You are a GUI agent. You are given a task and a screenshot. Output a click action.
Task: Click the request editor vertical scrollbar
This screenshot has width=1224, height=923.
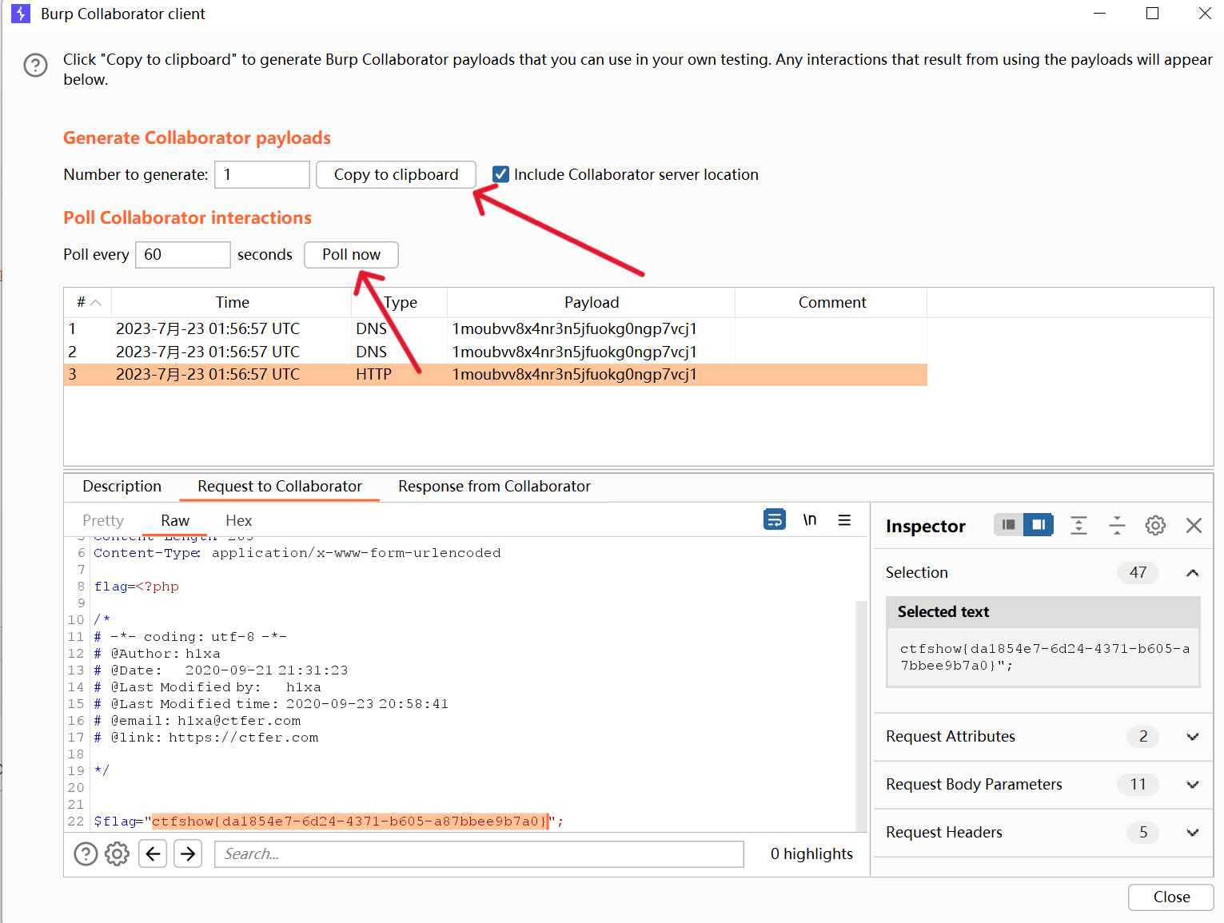[x=861, y=716]
